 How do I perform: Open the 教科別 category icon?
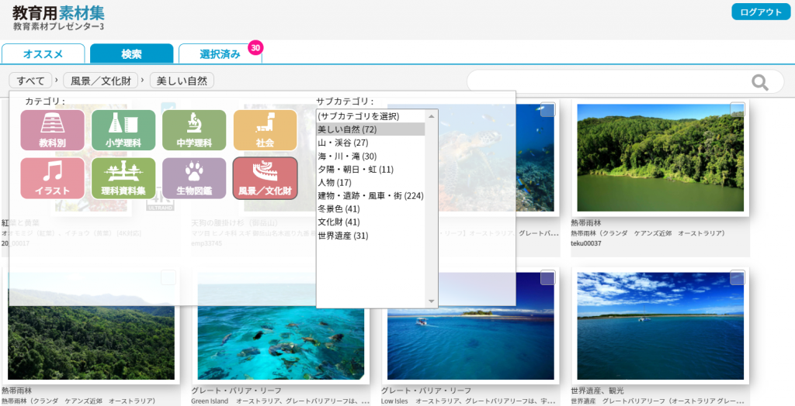(x=52, y=130)
